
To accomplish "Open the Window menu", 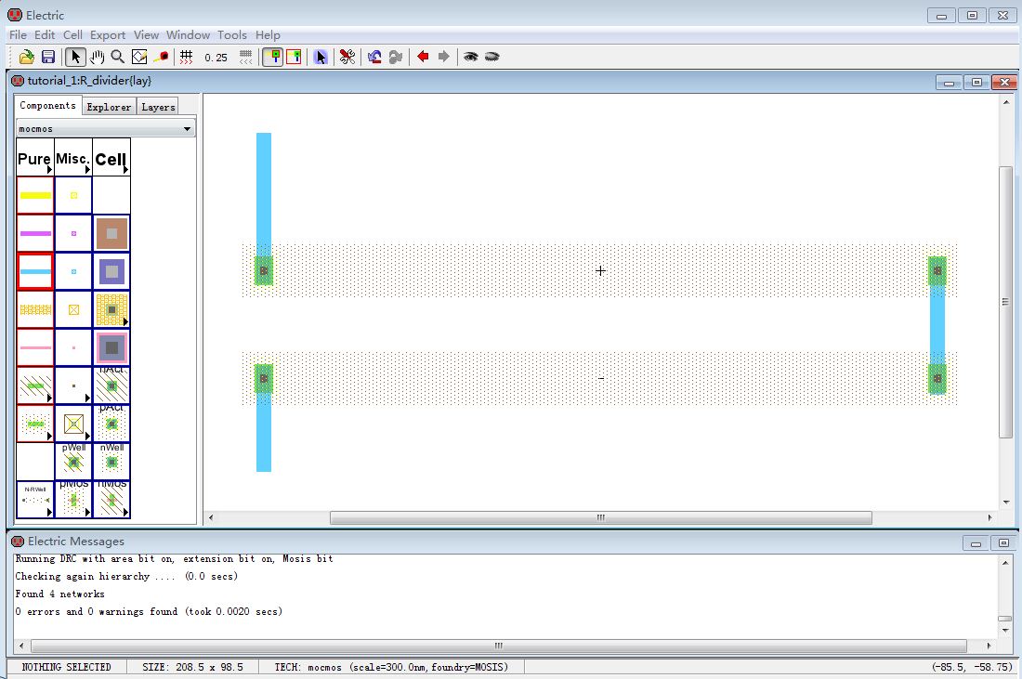I will tap(188, 35).
